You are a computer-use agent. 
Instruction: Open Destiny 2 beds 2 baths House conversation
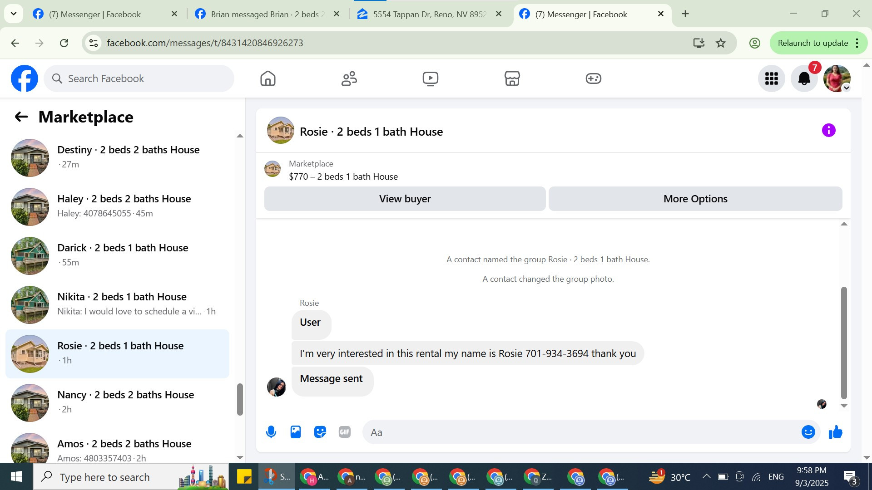coord(117,157)
